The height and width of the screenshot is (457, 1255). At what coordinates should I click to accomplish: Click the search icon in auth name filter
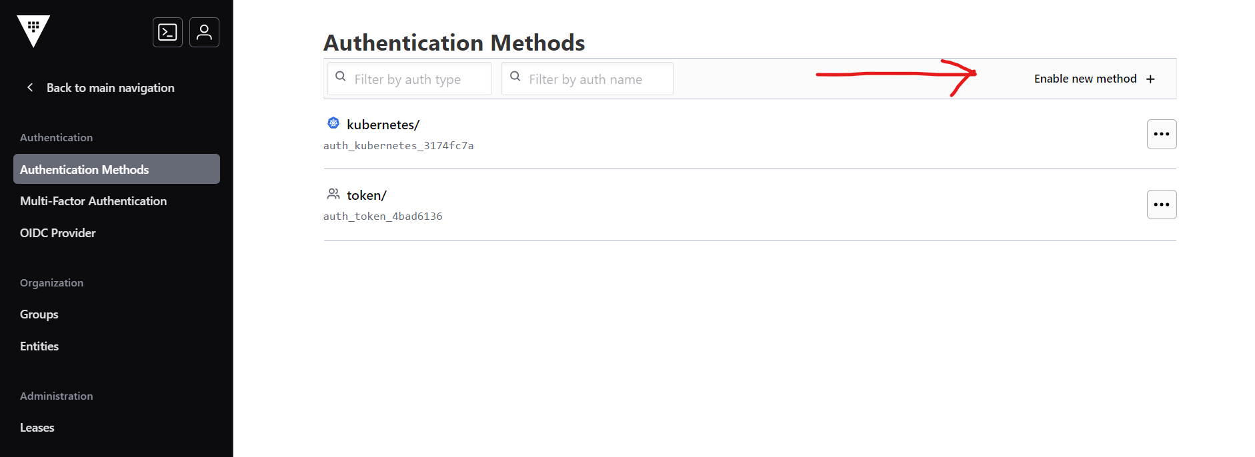pos(515,75)
